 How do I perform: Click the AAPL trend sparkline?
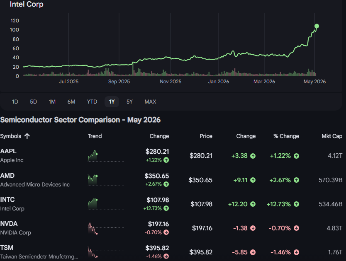[106, 156]
